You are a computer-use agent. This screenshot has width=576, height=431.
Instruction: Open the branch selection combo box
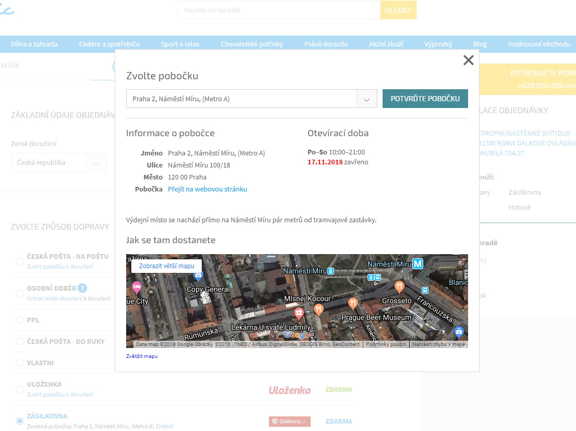[x=252, y=99]
